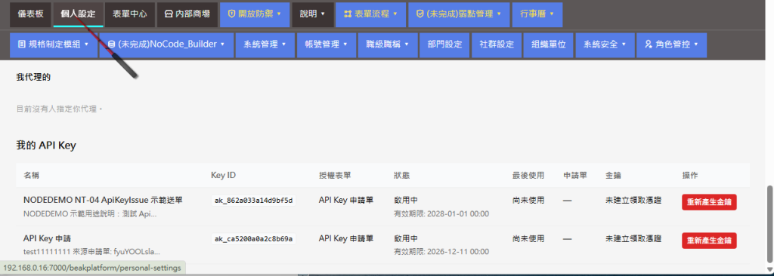Screen dimensions: 774x276
Task: Click the 部門設定 menu button
Action: coord(444,44)
